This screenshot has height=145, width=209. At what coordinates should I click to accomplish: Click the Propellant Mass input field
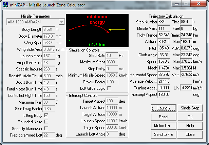point(49,63)
